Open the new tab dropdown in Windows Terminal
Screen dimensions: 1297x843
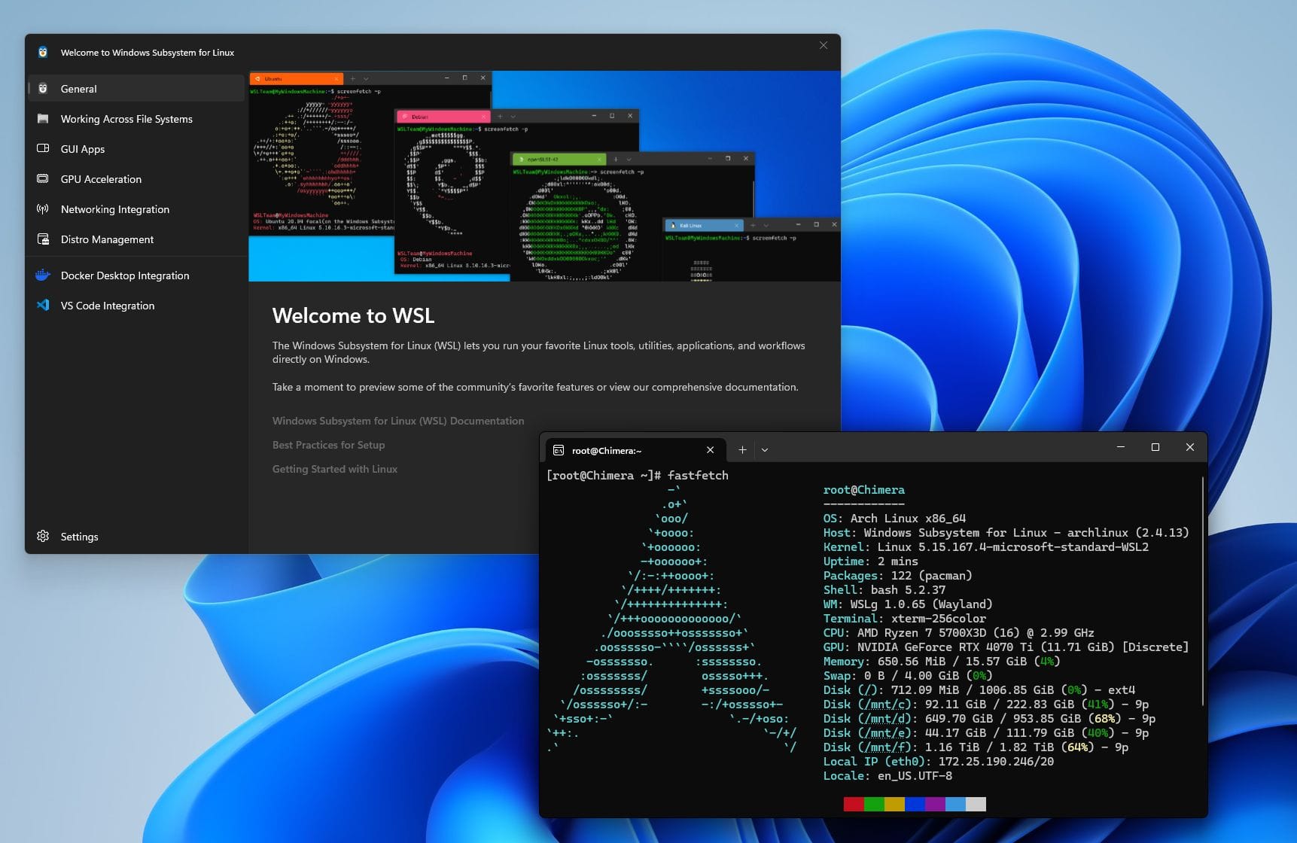pos(765,449)
